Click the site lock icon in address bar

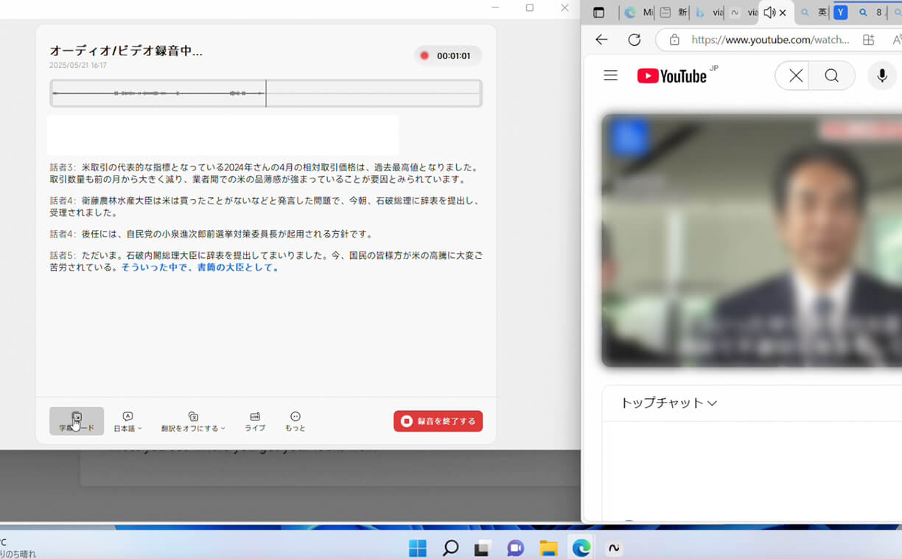pyautogui.click(x=674, y=40)
